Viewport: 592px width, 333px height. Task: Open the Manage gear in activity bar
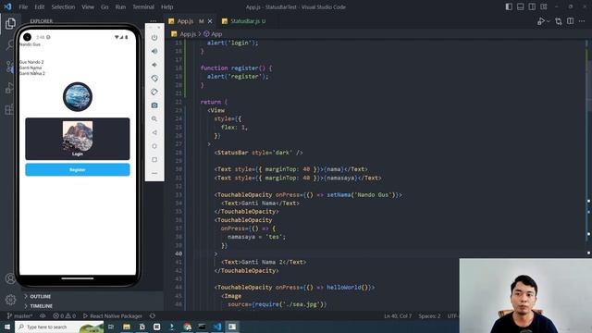tap(10, 300)
